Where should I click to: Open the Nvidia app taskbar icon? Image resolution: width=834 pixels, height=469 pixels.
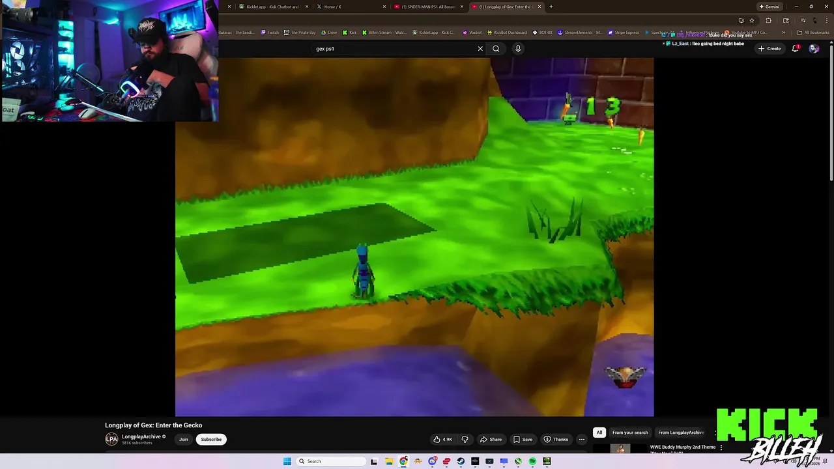tap(547, 461)
